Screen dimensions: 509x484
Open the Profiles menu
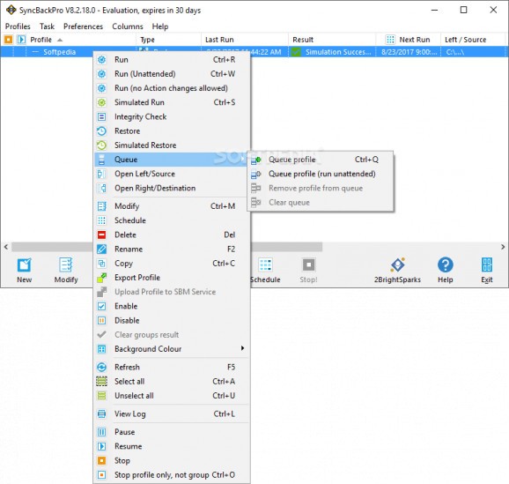18,26
